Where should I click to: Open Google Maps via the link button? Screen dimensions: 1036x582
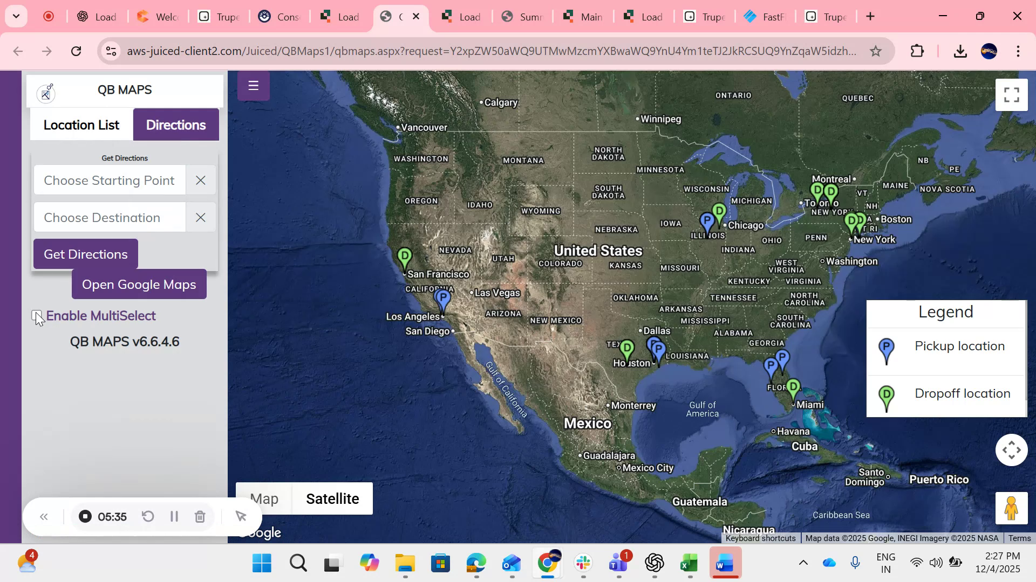click(139, 284)
